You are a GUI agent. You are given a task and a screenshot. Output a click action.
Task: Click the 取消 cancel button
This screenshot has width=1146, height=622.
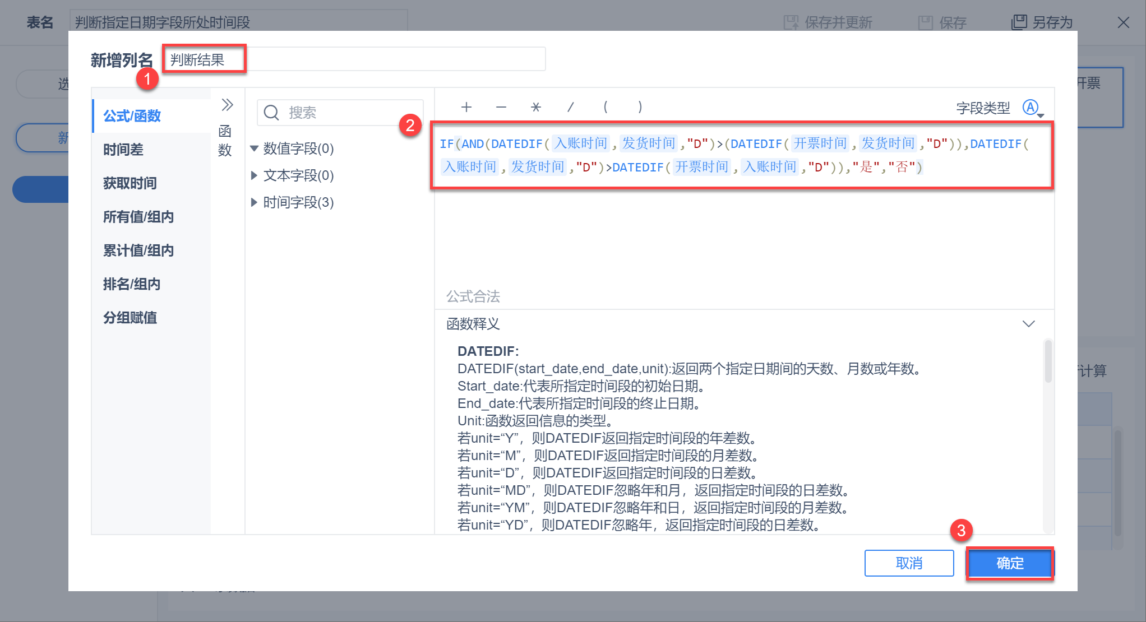click(x=909, y=563)
